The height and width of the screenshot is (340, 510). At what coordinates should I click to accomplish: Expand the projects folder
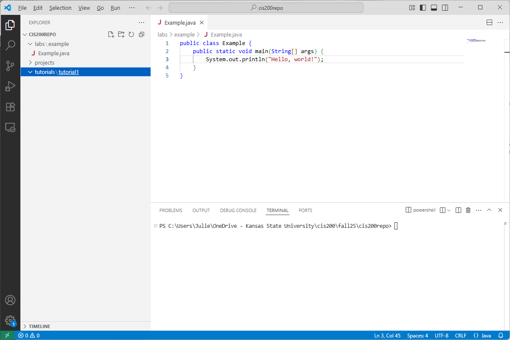(44, 62)
